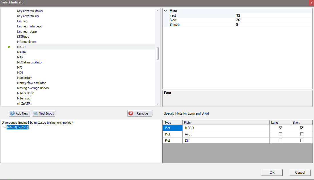
Task: Select the MAMA indicator
Action: point(21,52)
